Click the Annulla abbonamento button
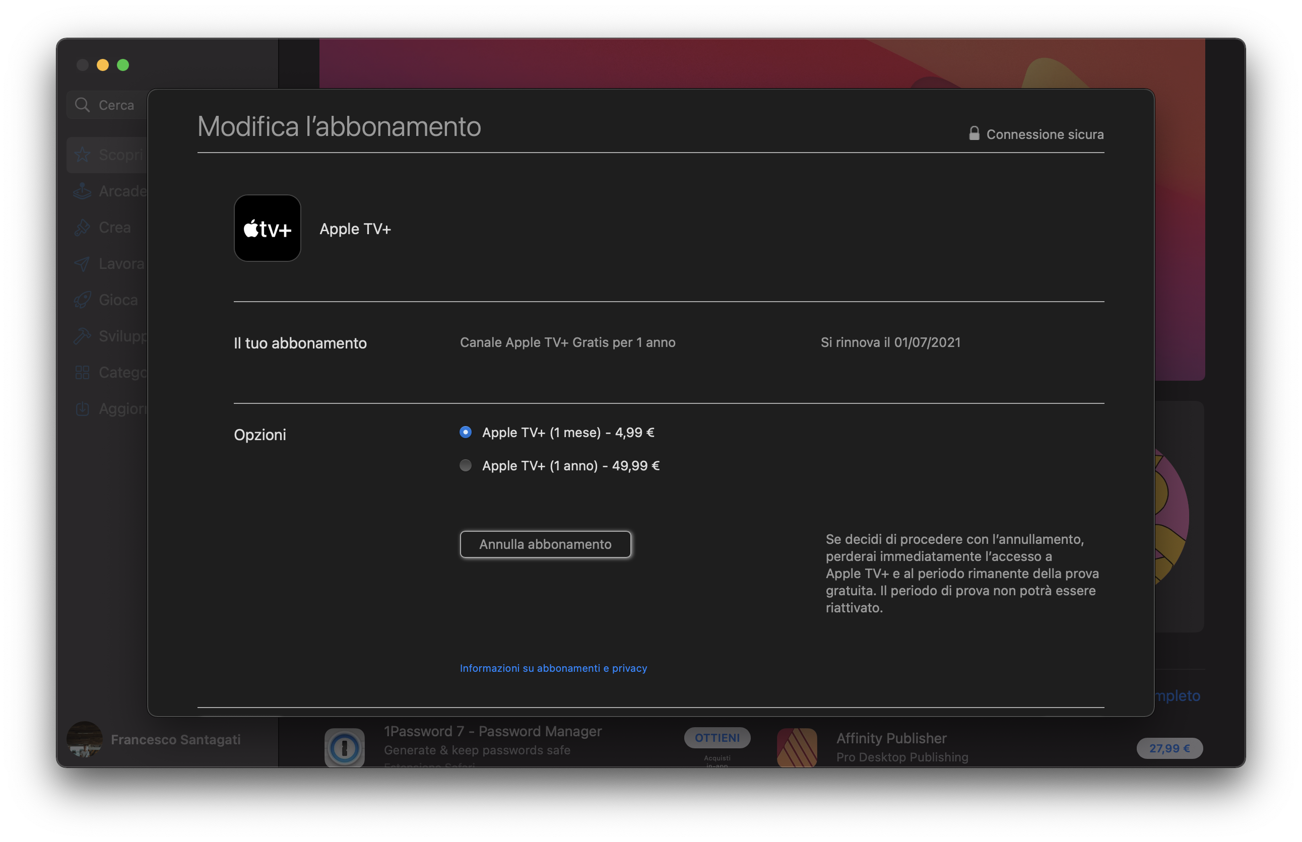1302x842 pixels. tap(545, 544)
